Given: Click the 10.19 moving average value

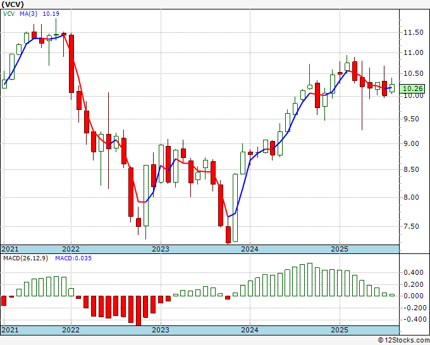Looking at the screenshot, I should coord(51,14).
